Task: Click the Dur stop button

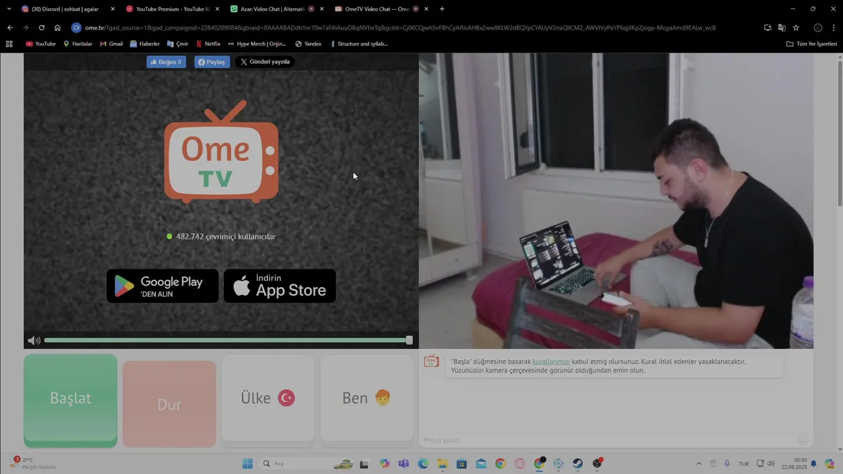Action: tap(169, 404)
